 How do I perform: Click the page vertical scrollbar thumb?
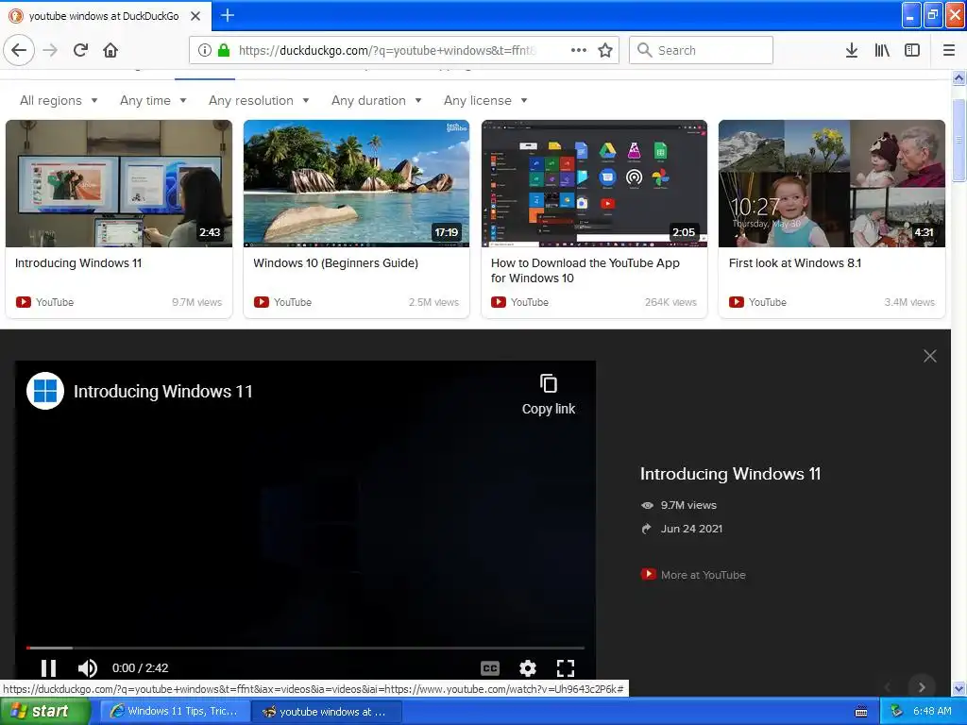coord(959,140)
